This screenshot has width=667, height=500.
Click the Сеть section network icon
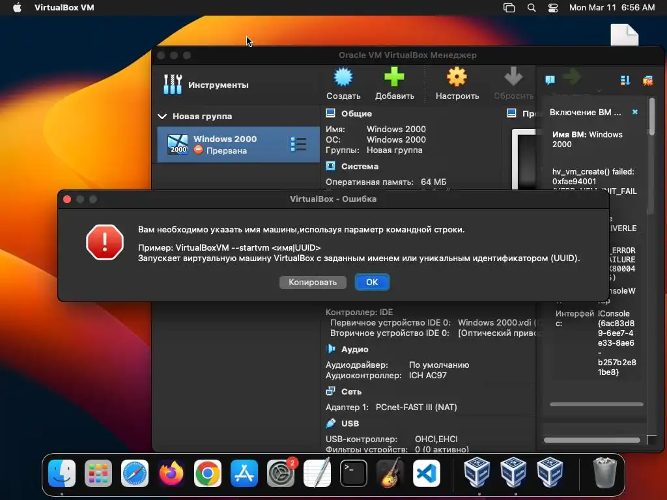330,391
